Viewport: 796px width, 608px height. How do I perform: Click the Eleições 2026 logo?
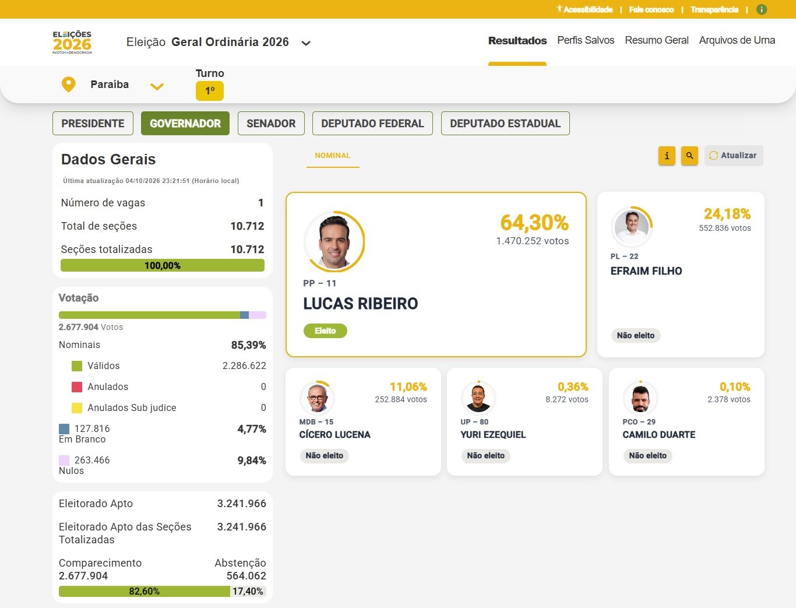pos(72,43)
